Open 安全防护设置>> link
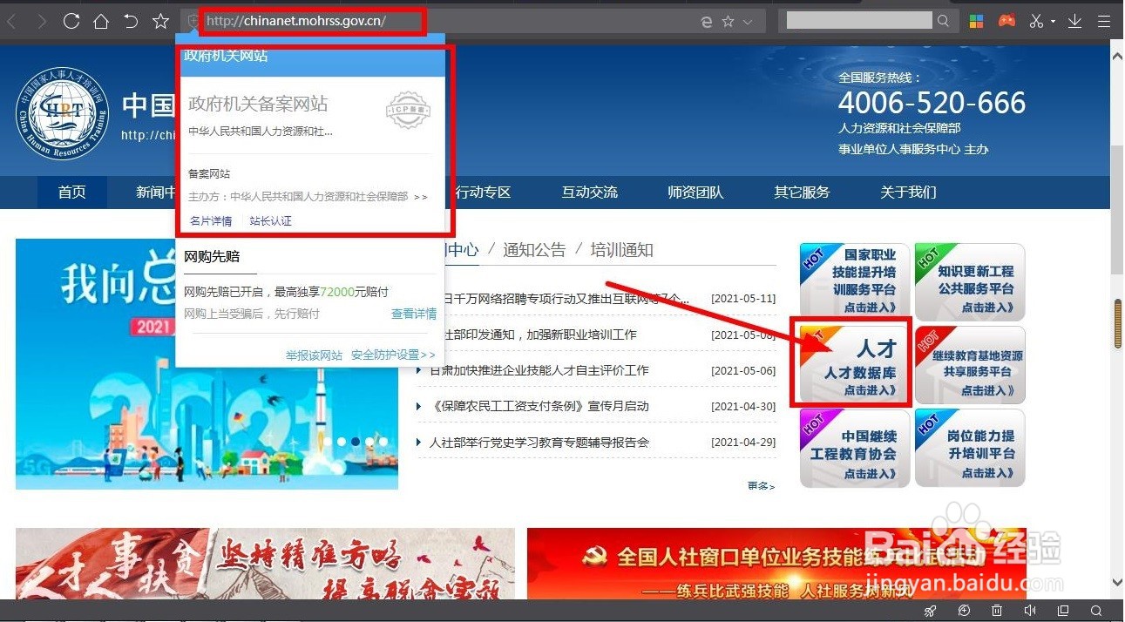The image size is (1125, 622). (393, 355)
